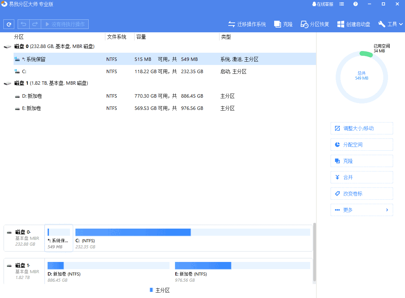Viewport: 405px width, 298px height.
Task: Open 迁移操作系统 migrate OS tool
Action: pyautogui.click(x=247, y=24)
